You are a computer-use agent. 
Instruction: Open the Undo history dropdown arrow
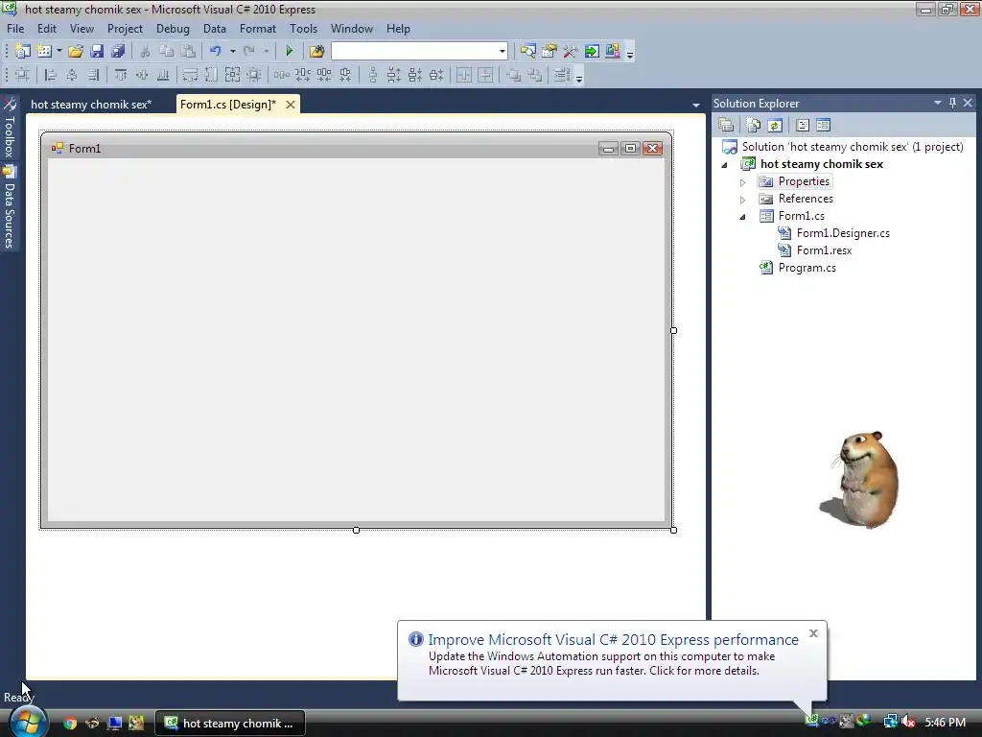[x=232, y=51]
